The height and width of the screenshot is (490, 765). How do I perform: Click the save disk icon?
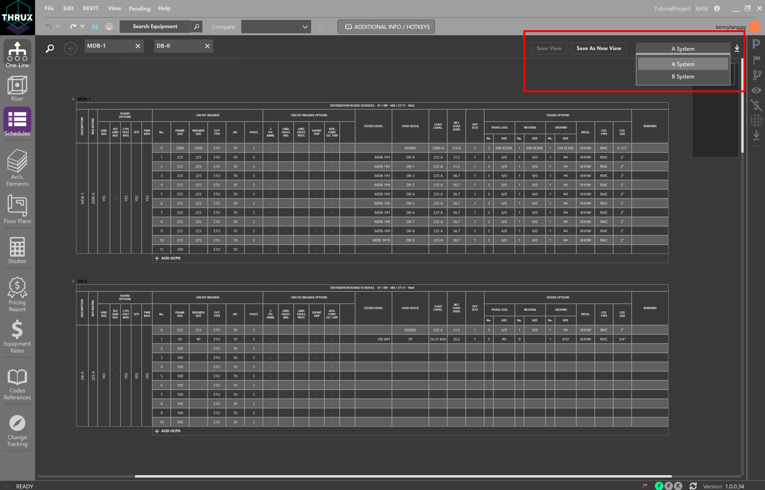point(95,26)
